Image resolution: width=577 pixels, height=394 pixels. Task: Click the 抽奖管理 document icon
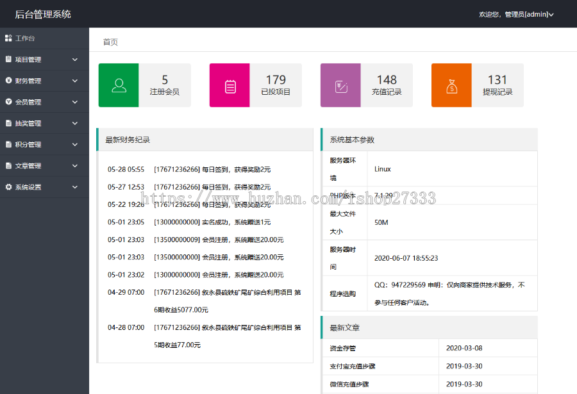(x=8, y=123)
